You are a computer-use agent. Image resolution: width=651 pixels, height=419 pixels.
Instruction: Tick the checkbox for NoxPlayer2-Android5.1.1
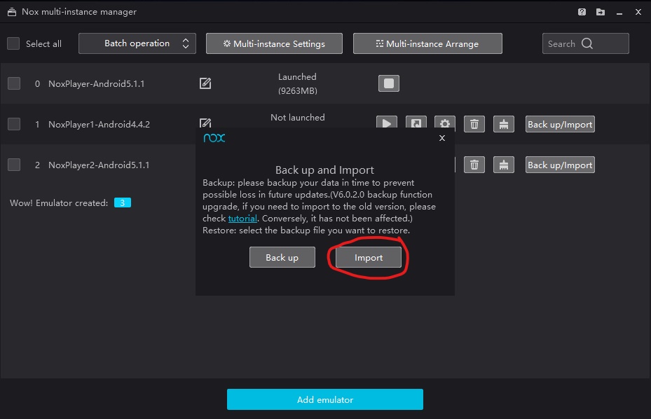click(14, 165)
